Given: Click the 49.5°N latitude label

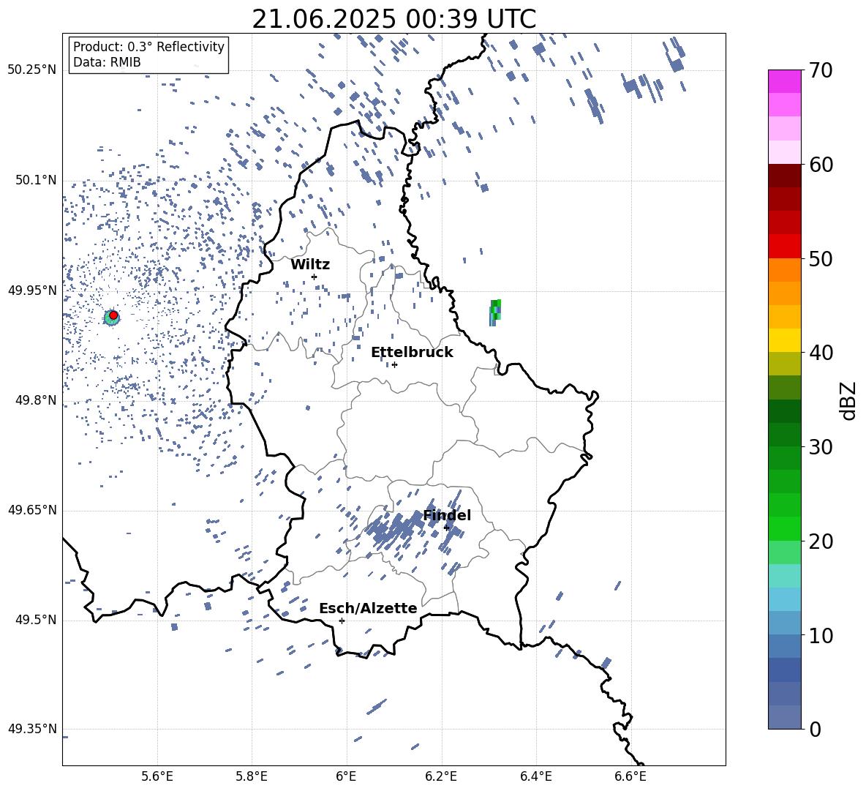Looking at the screenshot, I should [35, 620].
